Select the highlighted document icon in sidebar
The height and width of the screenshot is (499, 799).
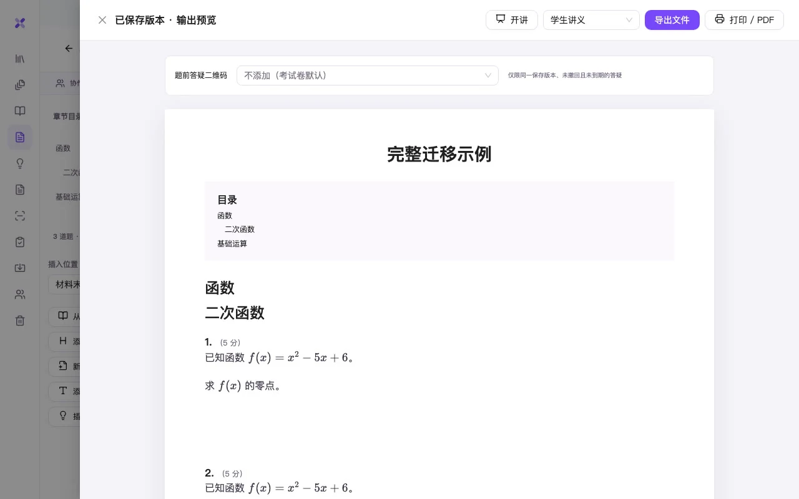[20, 137]
